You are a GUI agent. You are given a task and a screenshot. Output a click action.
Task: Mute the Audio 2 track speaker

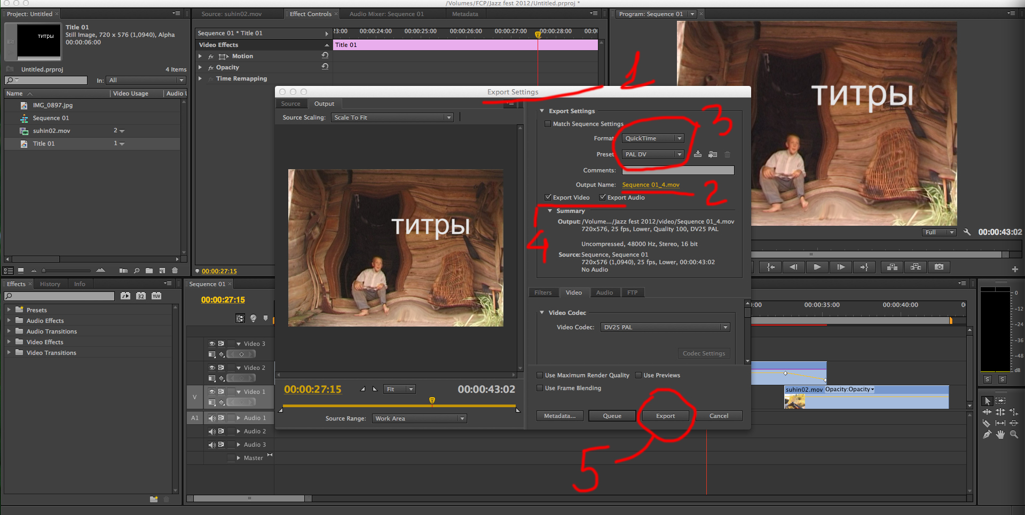[x=212, y=431]
